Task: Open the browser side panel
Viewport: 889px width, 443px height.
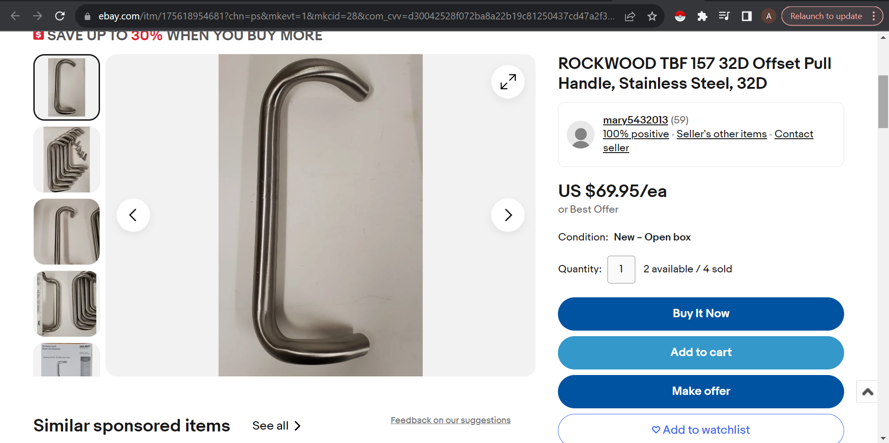Action: point(746,16)
